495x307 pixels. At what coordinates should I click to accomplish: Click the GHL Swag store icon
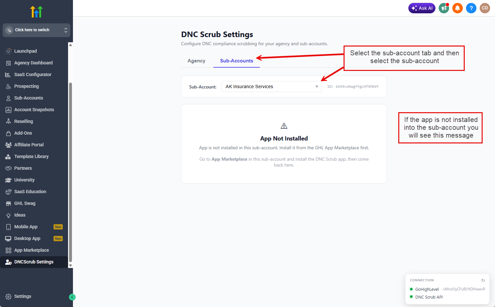tap(8, 203)
